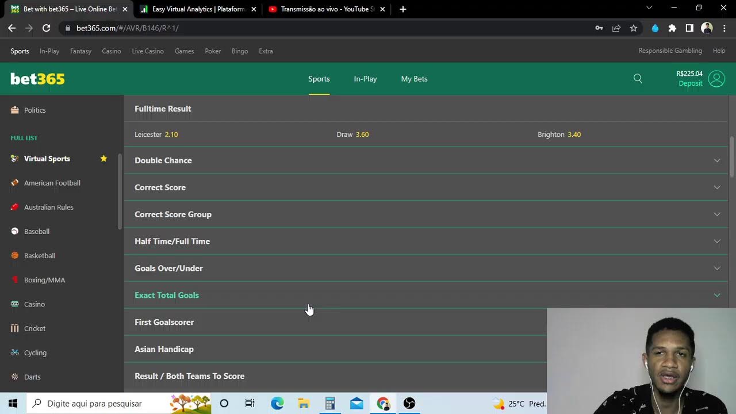Click the American Football icon
Viewport: 736px width, 414px height.
[15, 183]
